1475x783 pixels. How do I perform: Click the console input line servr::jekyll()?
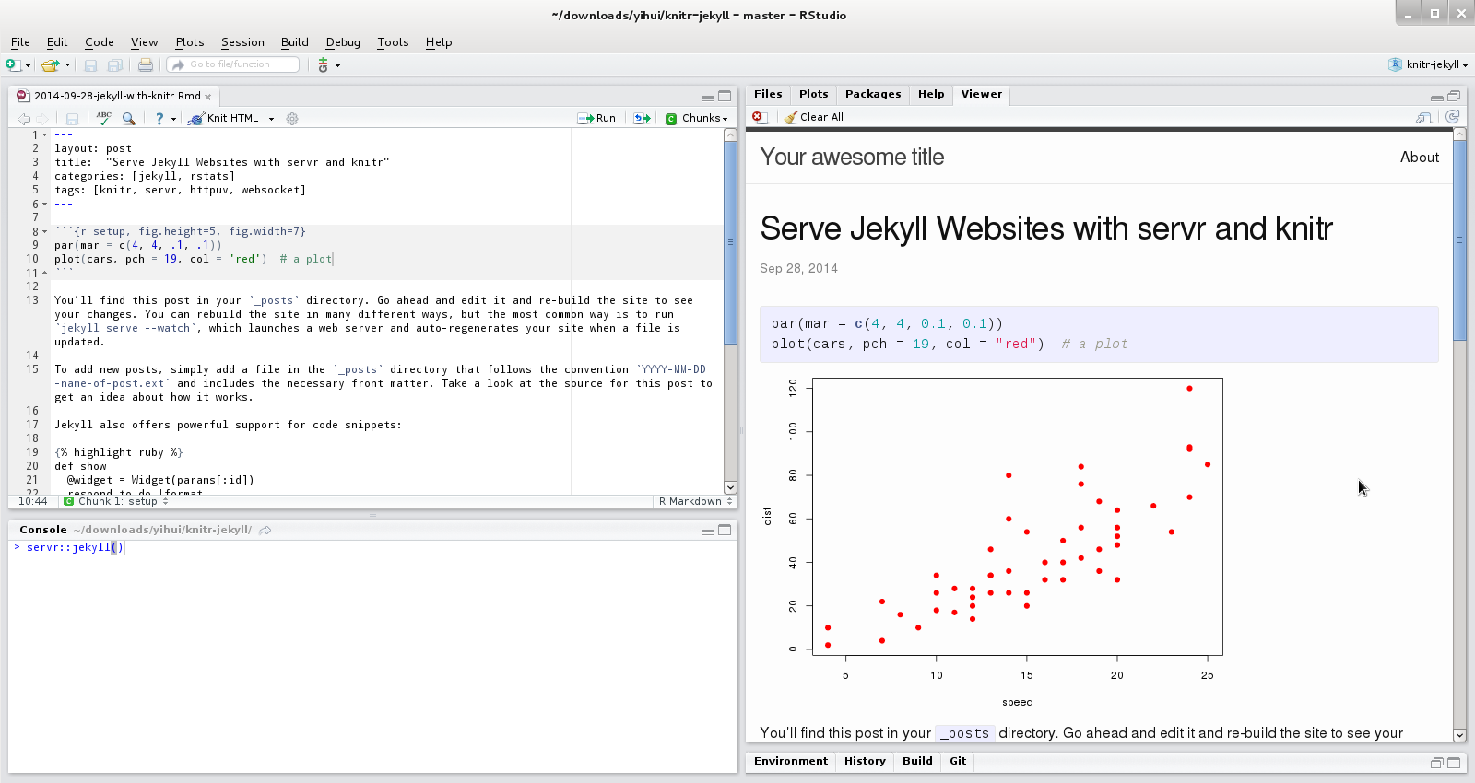click(76, 547)
